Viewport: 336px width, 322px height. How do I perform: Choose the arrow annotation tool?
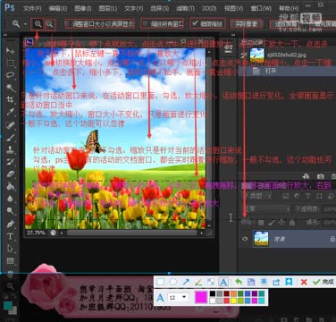(186, 282)
